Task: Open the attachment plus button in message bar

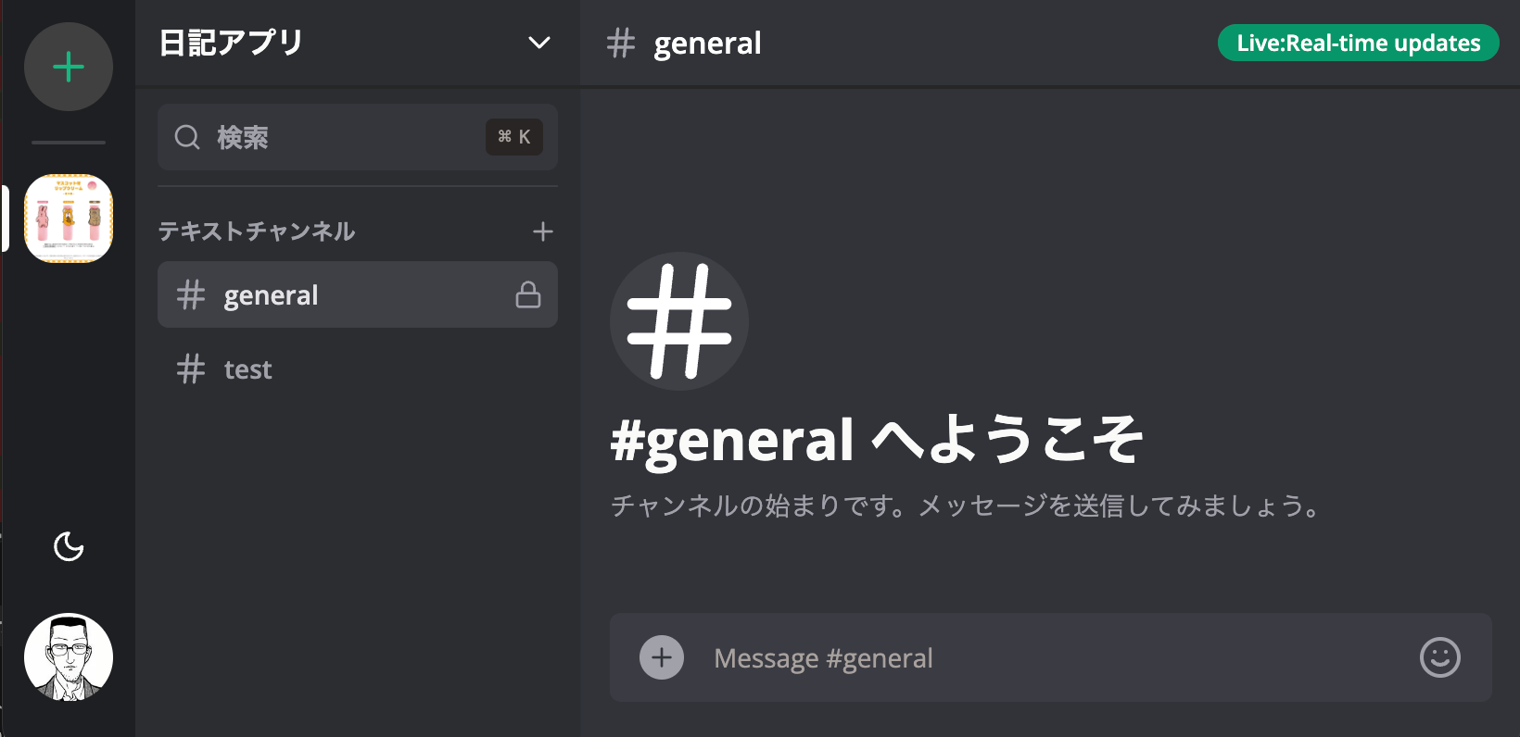Action: pos(662,657)
